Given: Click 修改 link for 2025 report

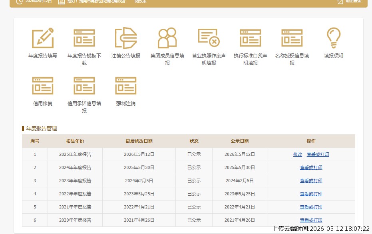Looking at the screenshot, I should pyautogui.click(x=298, y=155).
